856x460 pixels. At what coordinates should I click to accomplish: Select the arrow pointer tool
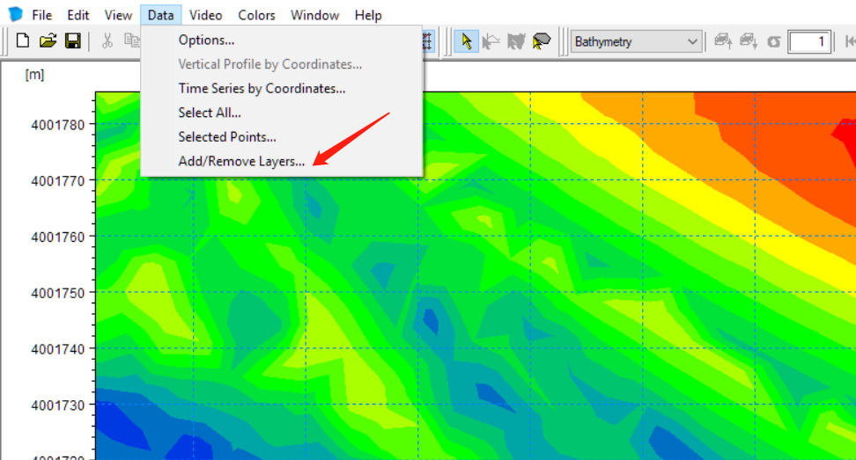point(466,41)
